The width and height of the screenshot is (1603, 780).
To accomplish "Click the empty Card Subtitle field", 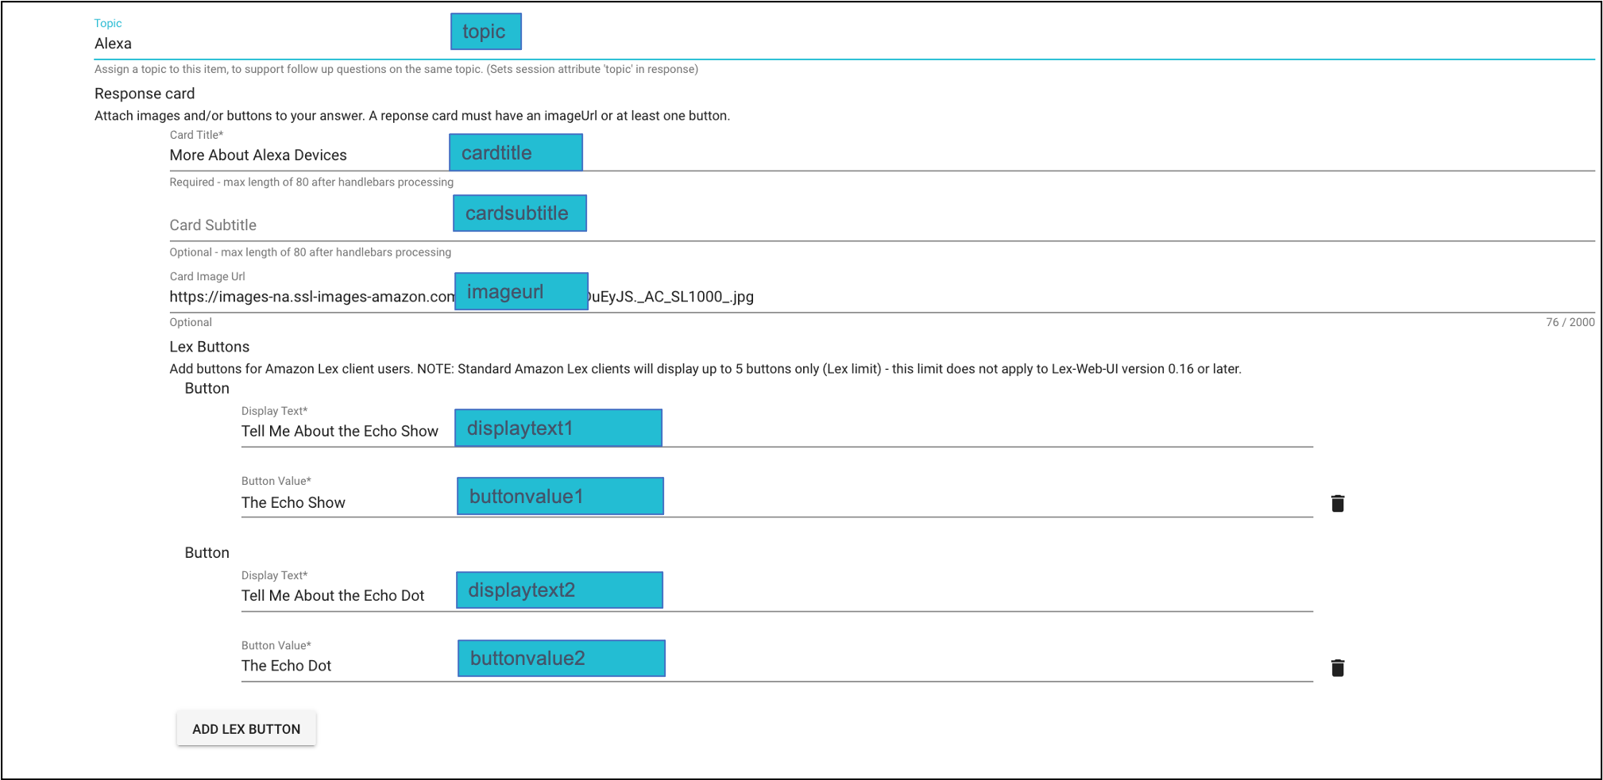I will pyautogui.click(x=882, y=225).
